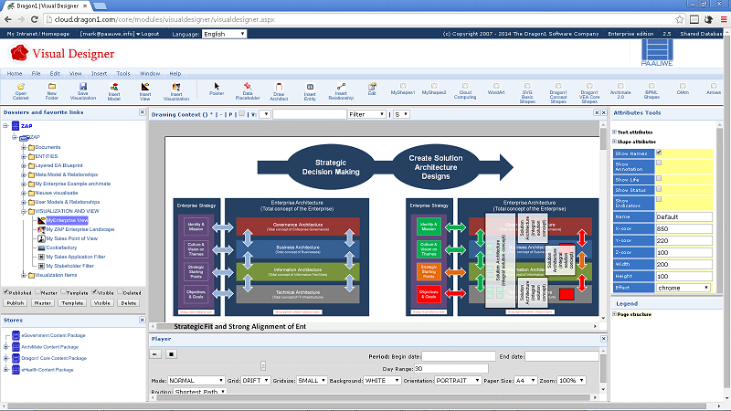Image resolution: width=731 pixels, height=411 pixels.
Task: Toggle the Show Life checkbox
Action: (x=659, y=178)
